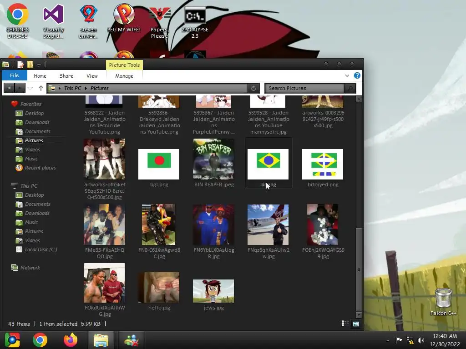Click the network tray icon

point(410,340)
